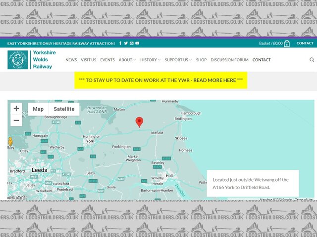The image size is (317, 237).
Task: Go to the Events page
Action: [107, 60]
